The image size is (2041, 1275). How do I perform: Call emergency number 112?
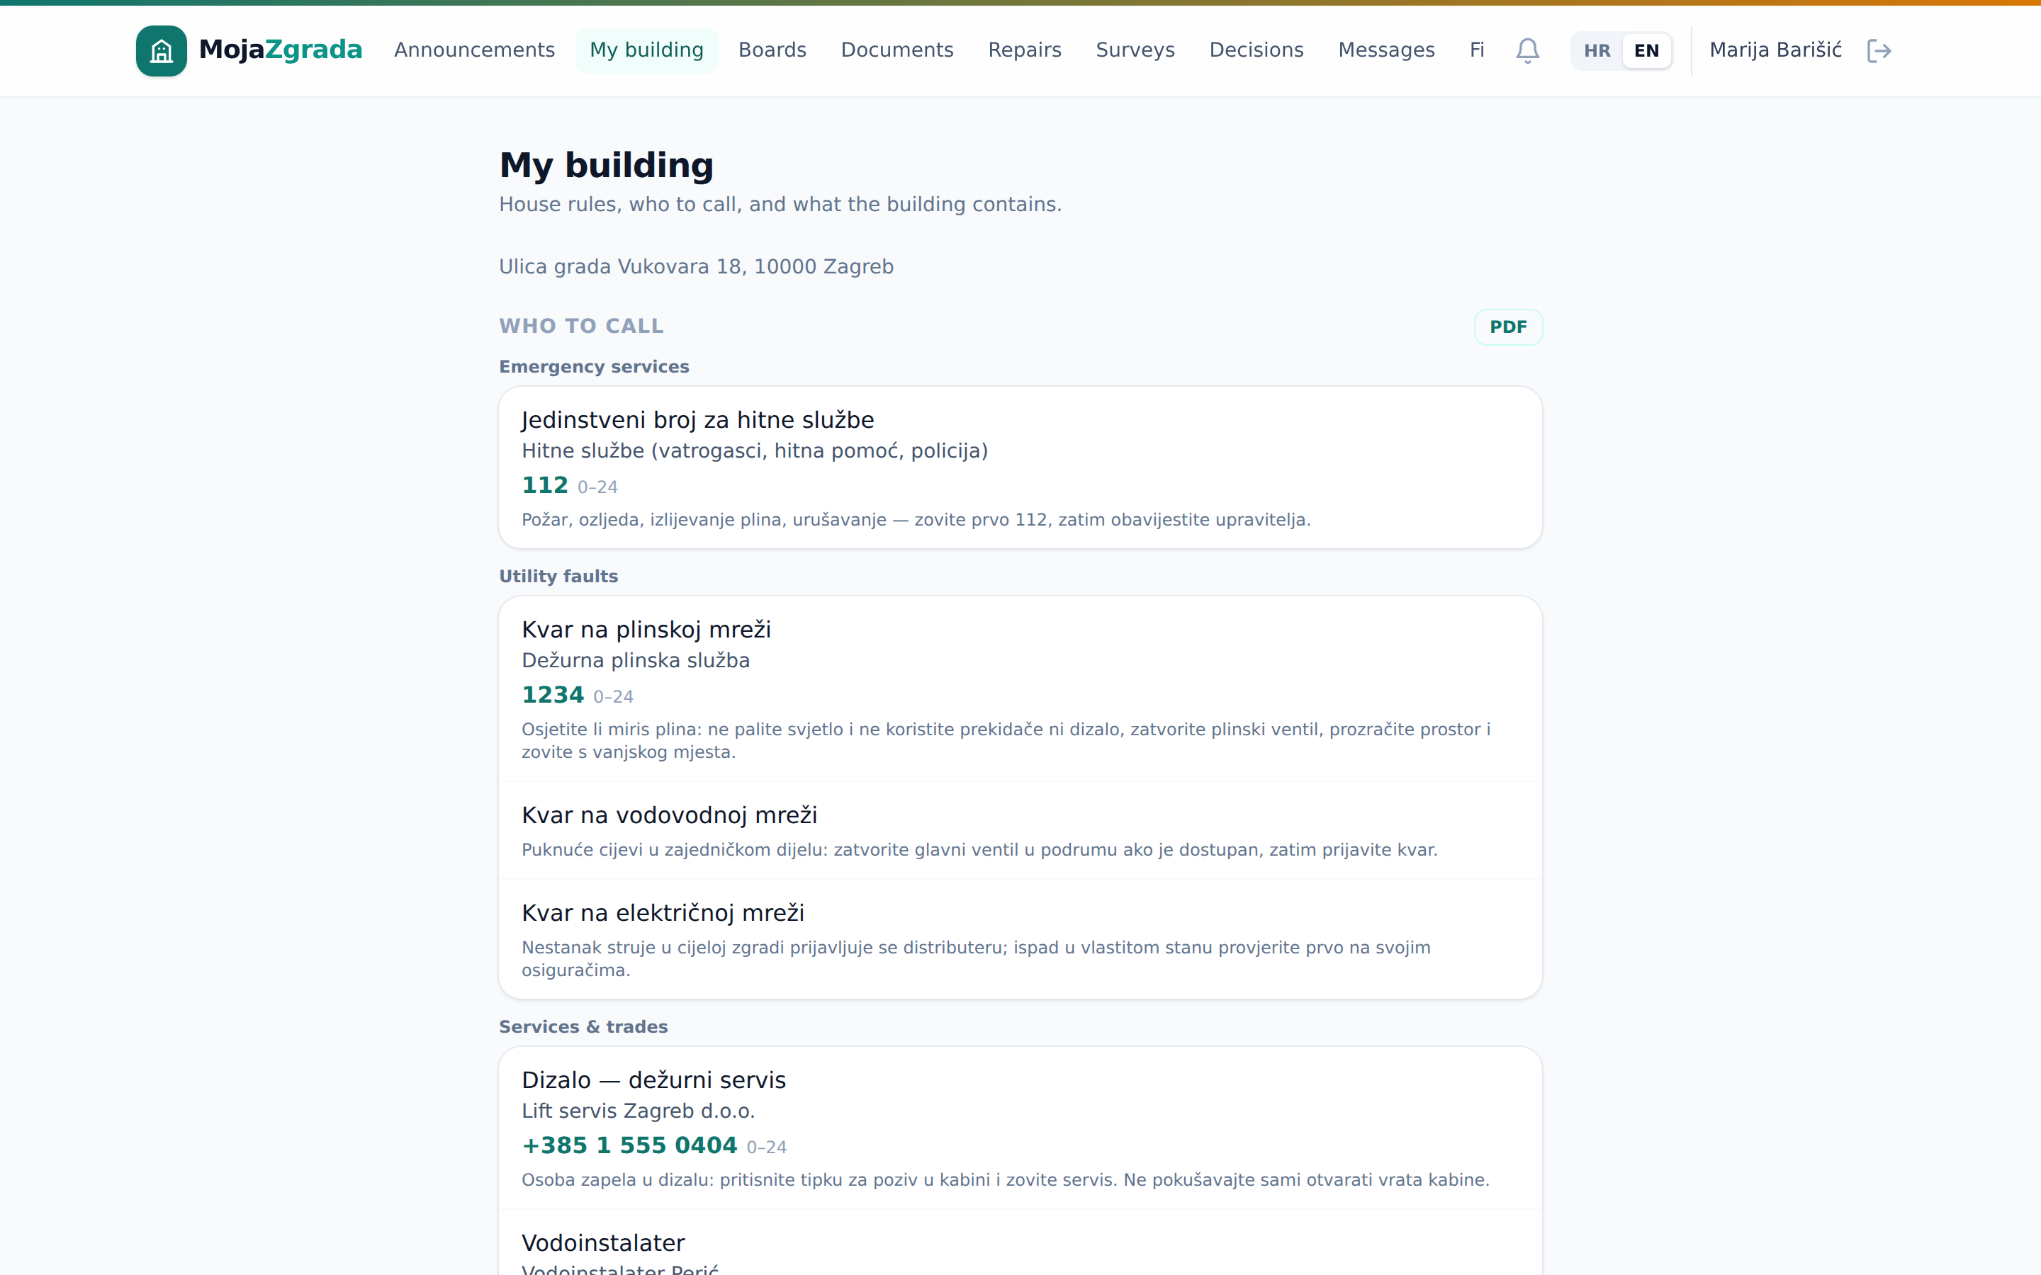545,485
